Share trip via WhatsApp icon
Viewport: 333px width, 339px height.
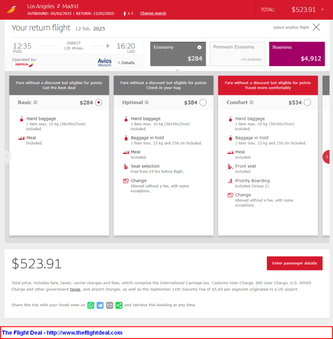(x=91, y=305)
